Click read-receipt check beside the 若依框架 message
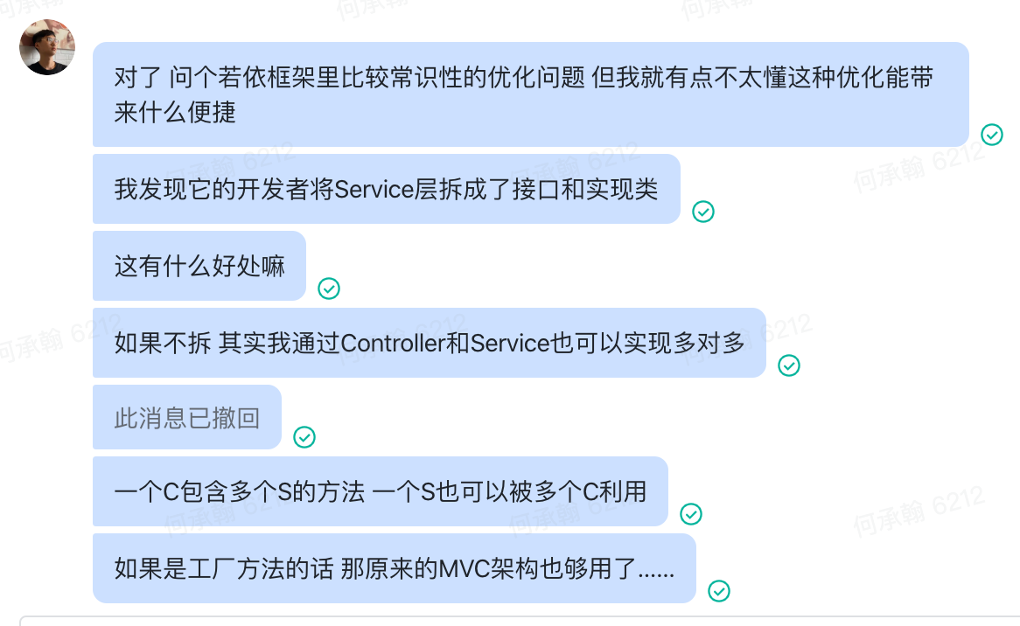The height and width of the screenshot is (626, 1020). pos(991,135)
